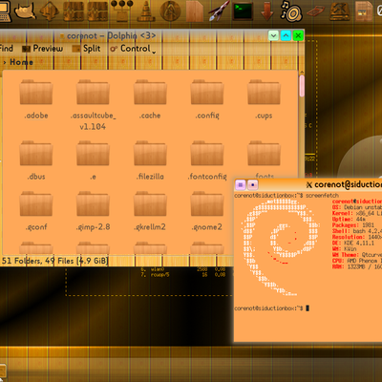Select the .gkrellm2 folder
The image size is (382, 382).
[x=150, y=211]
